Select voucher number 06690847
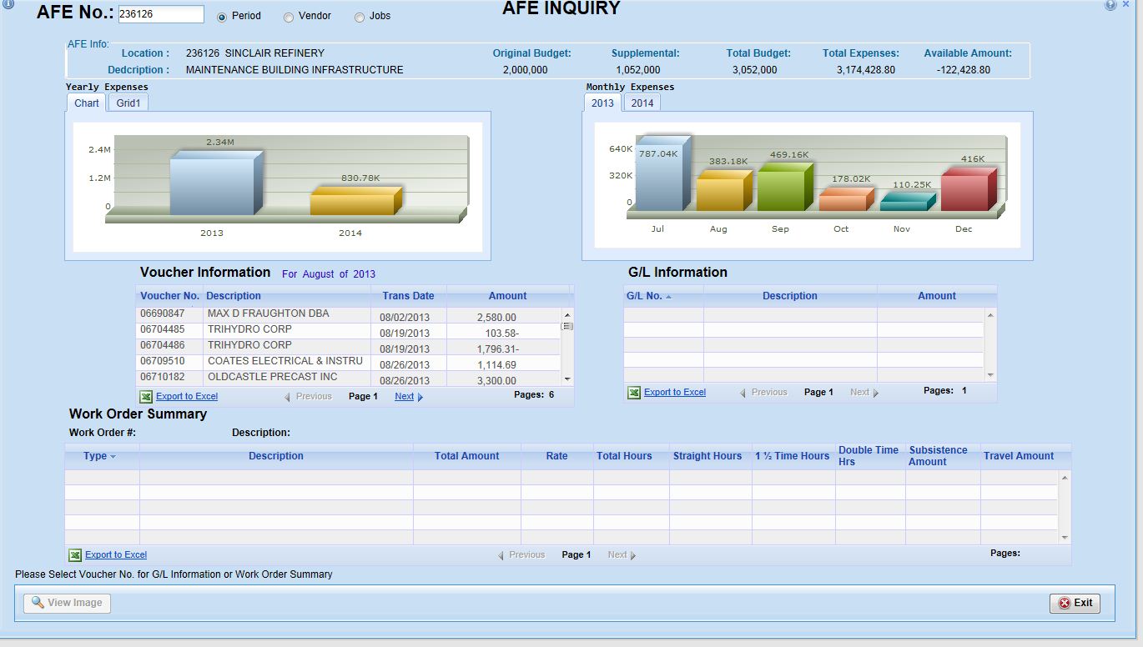 click(163, 313)
